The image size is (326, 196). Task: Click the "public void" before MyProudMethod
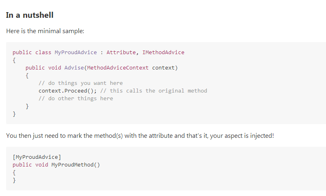[x=30, y=165]
